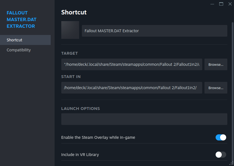
Task: Switch to the Compatibility tab
Action: 19,50
